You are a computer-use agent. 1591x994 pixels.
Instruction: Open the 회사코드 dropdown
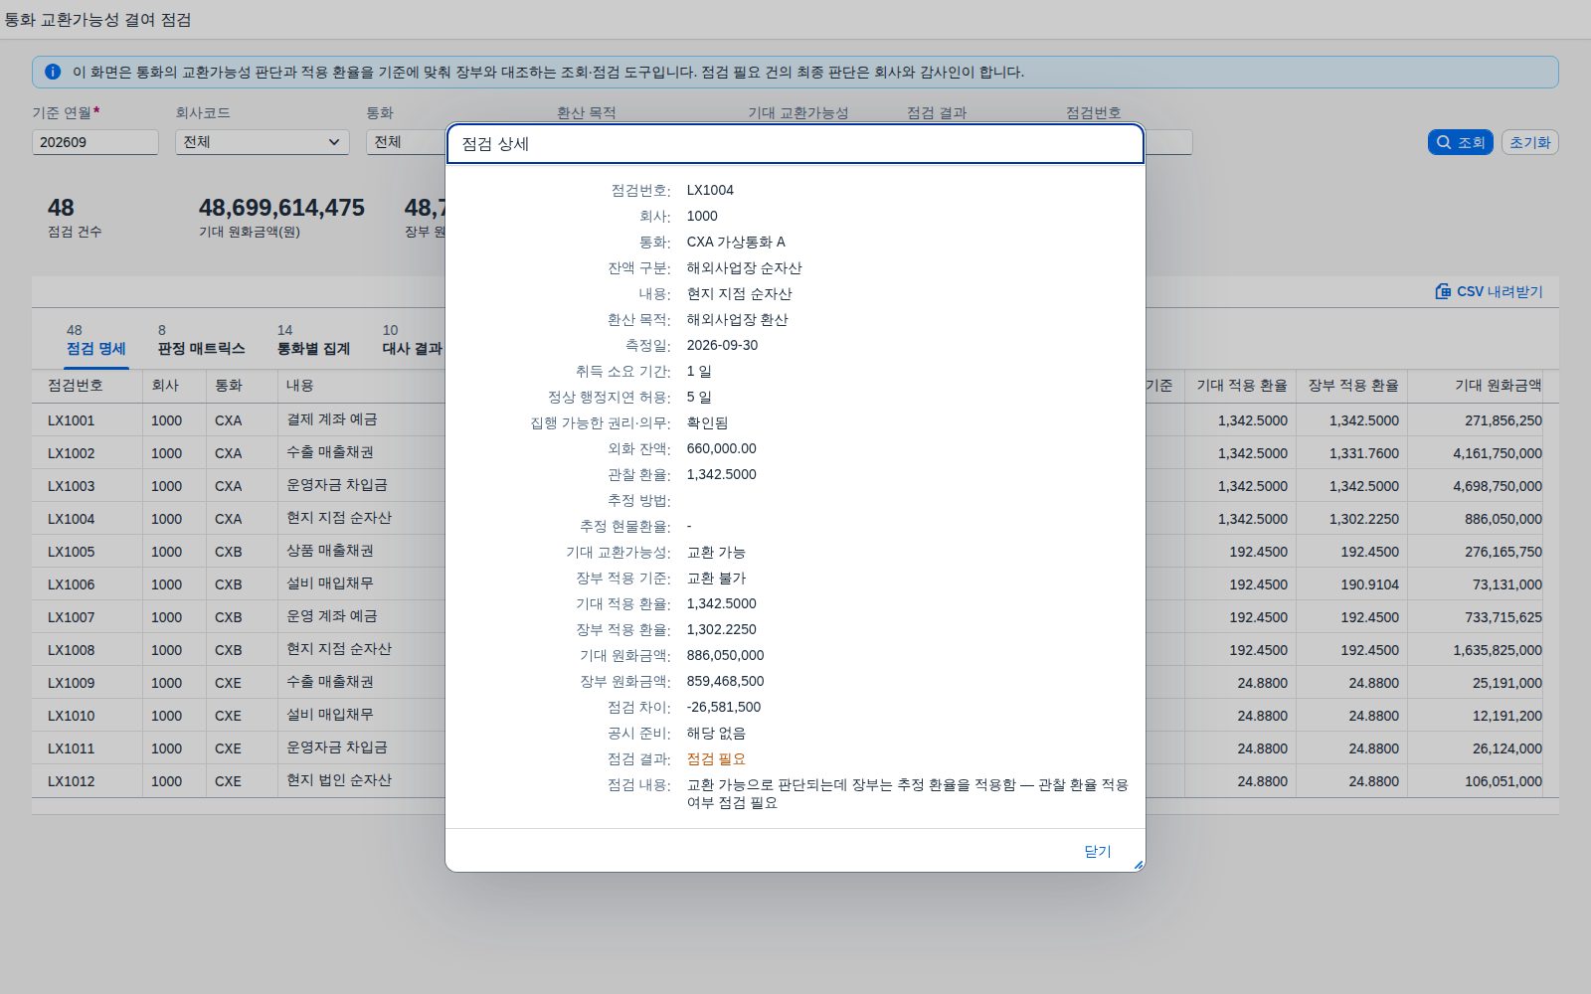pos(263,142)
